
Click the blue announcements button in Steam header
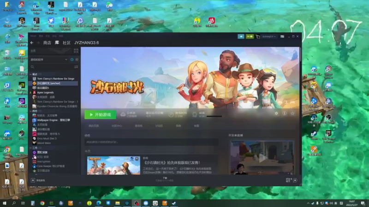point(241,36)
